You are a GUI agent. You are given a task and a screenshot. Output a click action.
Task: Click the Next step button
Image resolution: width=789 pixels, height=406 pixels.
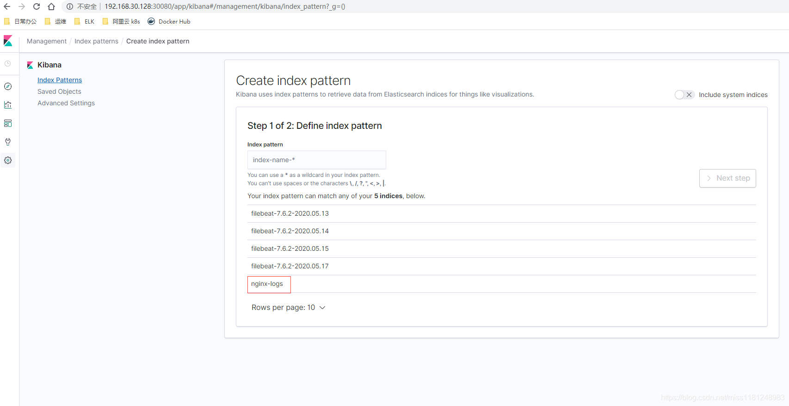click(x=727, y=178)
